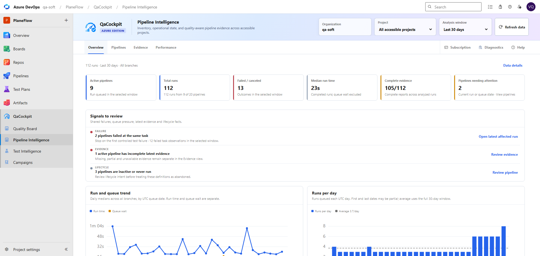Open Boards in the sidebar

pyautogui.click(x=37, y=49)
